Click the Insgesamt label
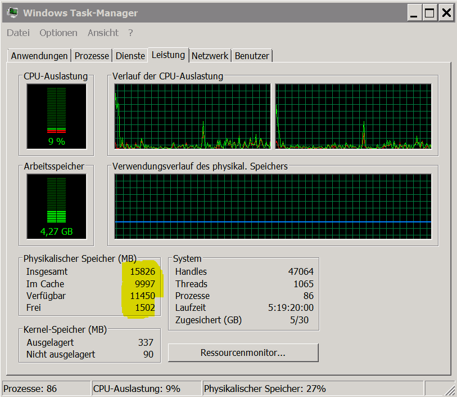The width and height of the screenshot is (457, 397). 47,271
